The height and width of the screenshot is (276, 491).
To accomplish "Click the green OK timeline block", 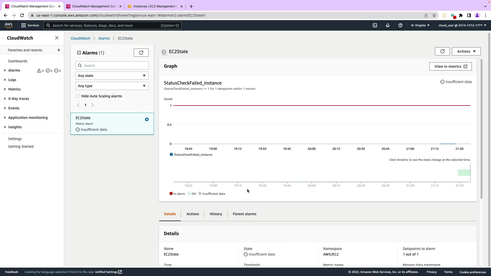I will pos(464,172).
